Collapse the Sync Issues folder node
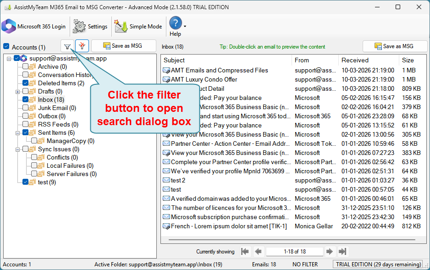Screen dimensions: 430x270 [x=17, y=149]
